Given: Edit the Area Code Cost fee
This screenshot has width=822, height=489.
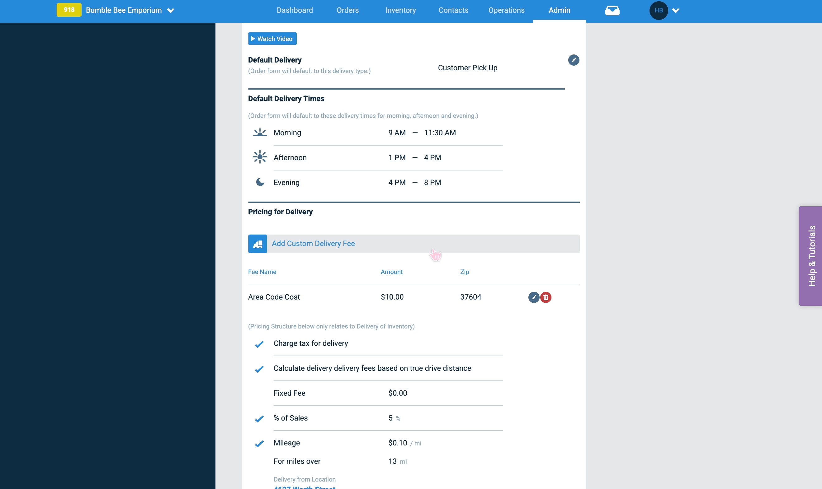Looking at the screenshot, I should click(x=533, y=297).
